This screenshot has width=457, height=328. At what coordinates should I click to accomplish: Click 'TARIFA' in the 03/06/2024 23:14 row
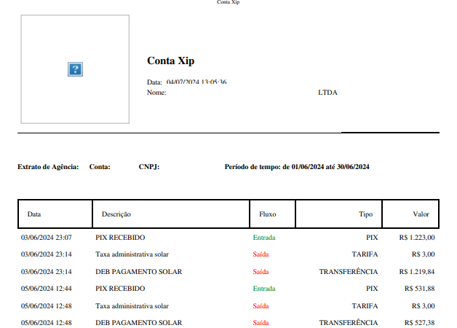(365, 254)
